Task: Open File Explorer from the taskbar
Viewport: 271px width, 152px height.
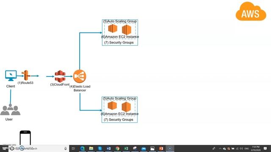Action: click(91, 148)
